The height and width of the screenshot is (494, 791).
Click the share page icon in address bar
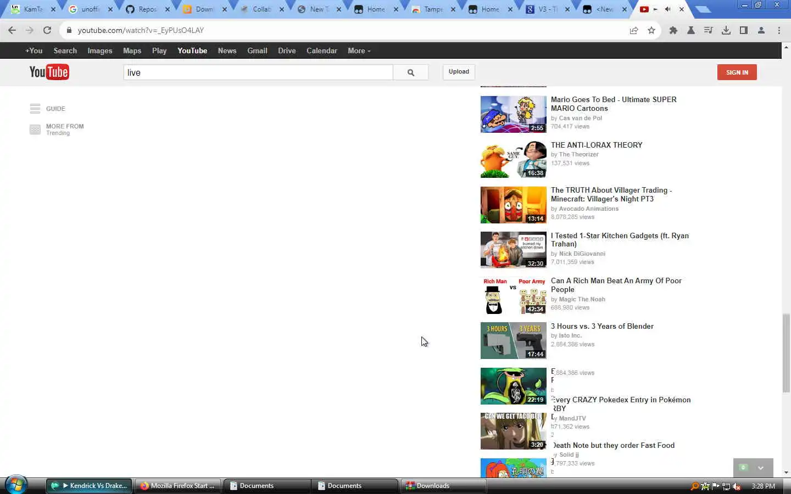coord(634,30)
